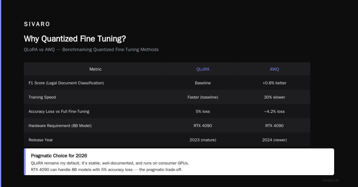Viewport: 358px width, 187px height.
Task: Click the QLoRA column header
Action: 203,69
